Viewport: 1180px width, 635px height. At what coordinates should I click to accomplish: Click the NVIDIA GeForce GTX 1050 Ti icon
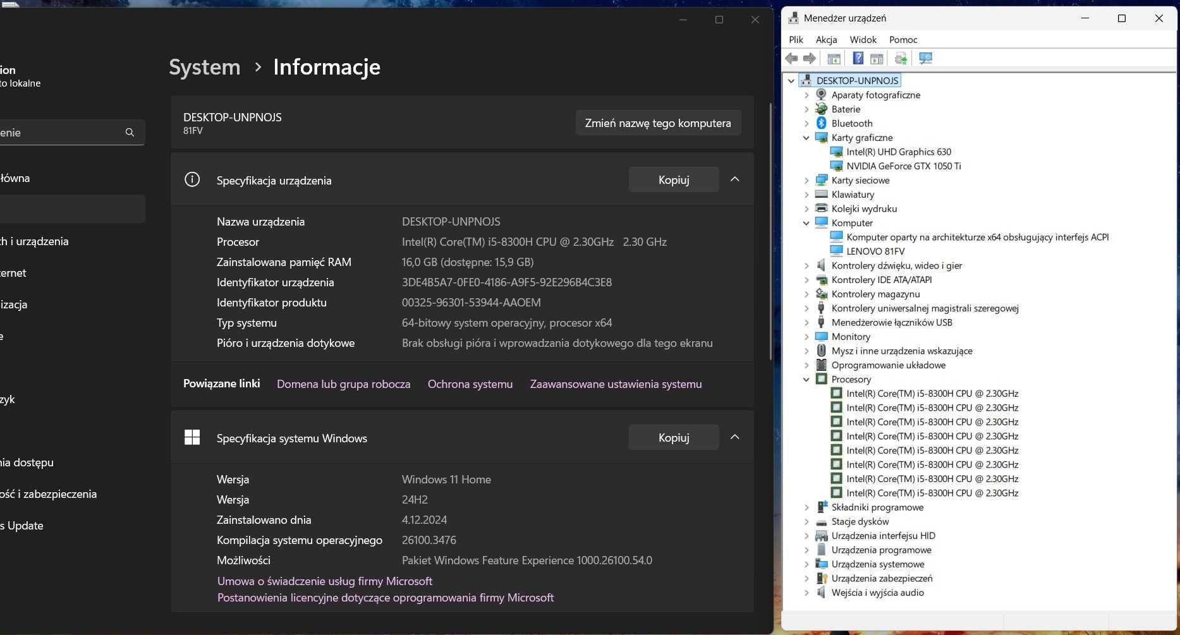[836, 166]
